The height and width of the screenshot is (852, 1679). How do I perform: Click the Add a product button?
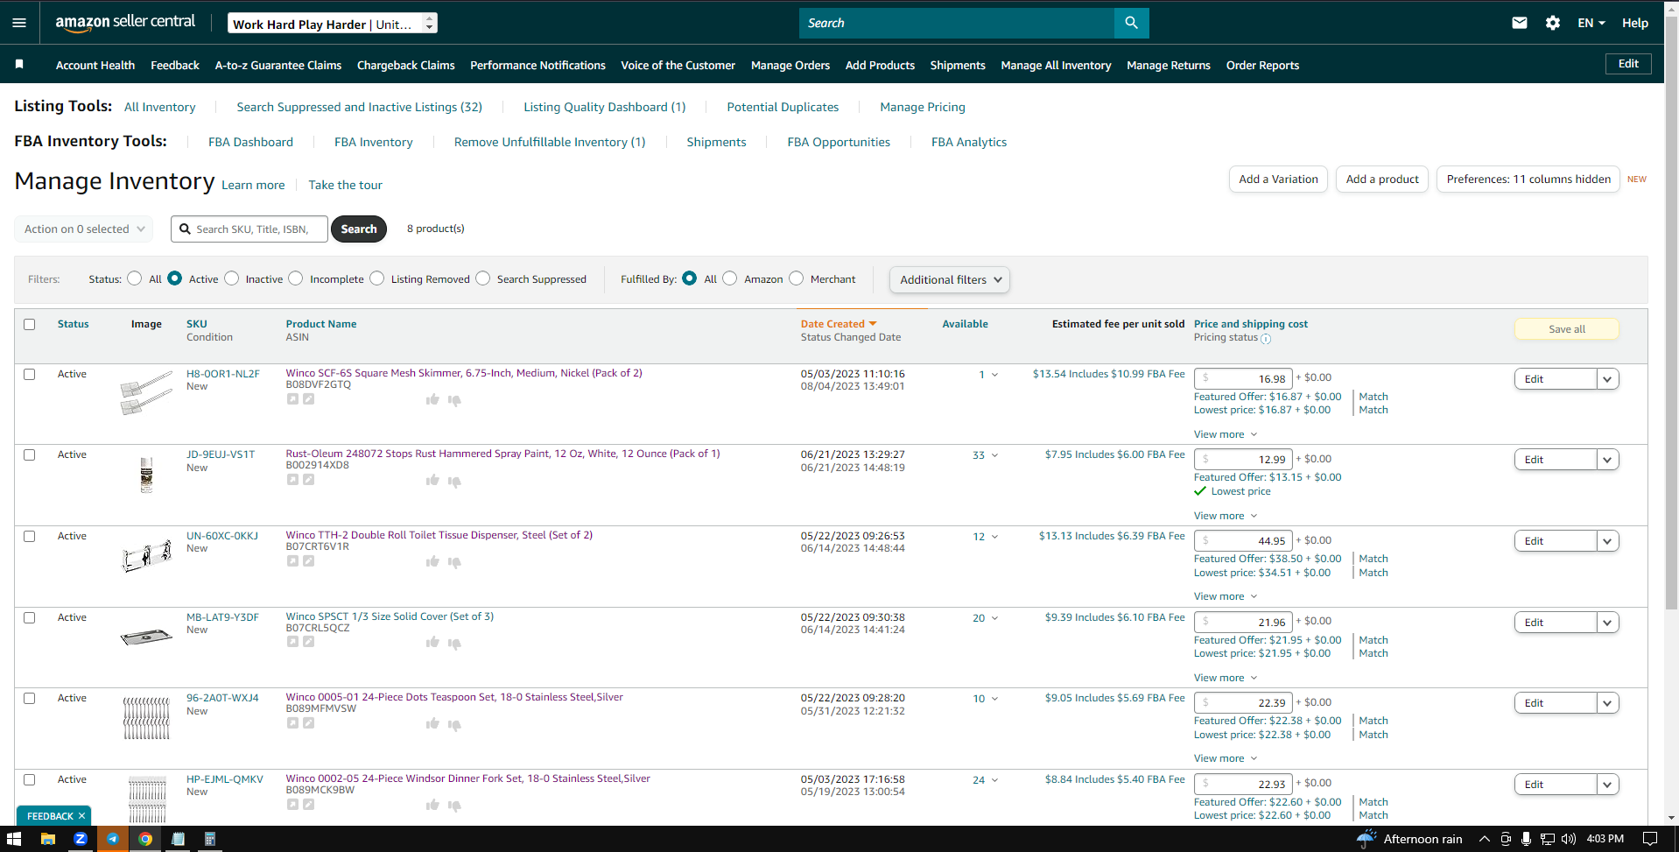[x=1382, y=180]
